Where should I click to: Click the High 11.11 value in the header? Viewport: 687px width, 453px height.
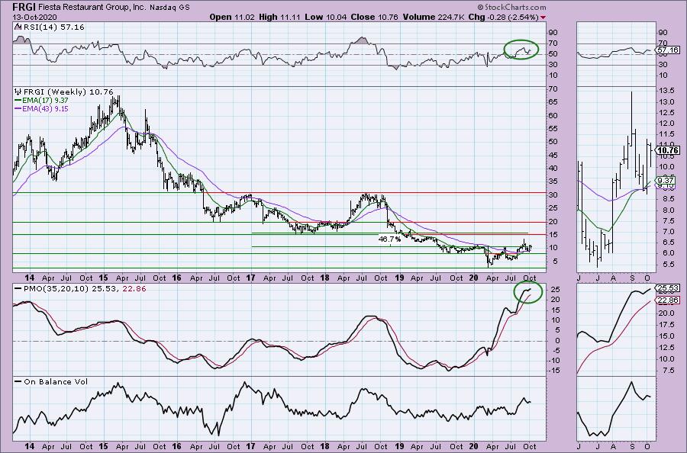(x=279, y=17)
